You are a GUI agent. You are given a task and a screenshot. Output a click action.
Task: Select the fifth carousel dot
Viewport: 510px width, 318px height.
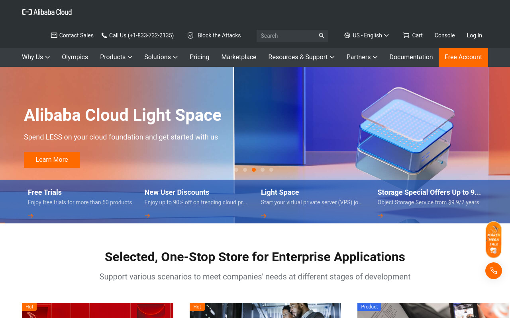(x=271, y=170)
